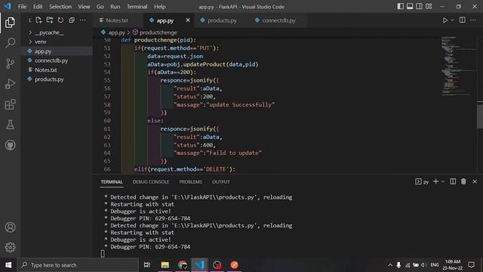Refresh the Explorer file list
The image size is (483, 272).
[60, 20]
